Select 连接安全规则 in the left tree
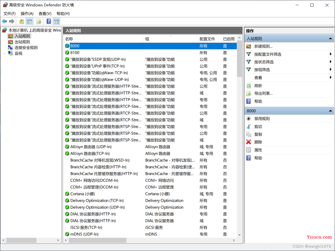Viewport: 335px width, 251px height. coord(26,47)
